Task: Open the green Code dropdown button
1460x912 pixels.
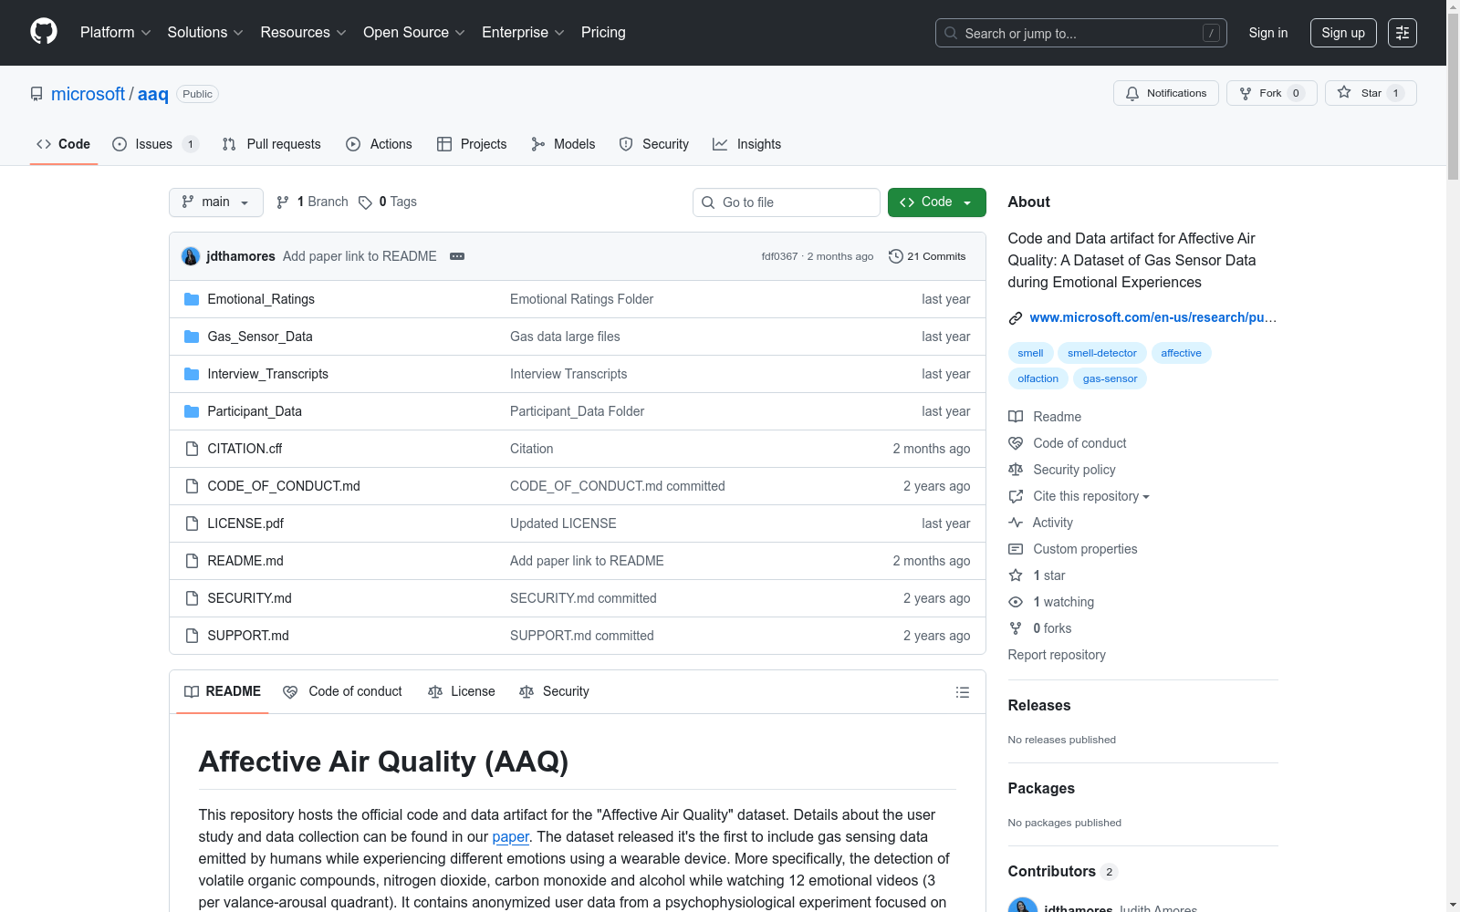Action: (937, 202)
